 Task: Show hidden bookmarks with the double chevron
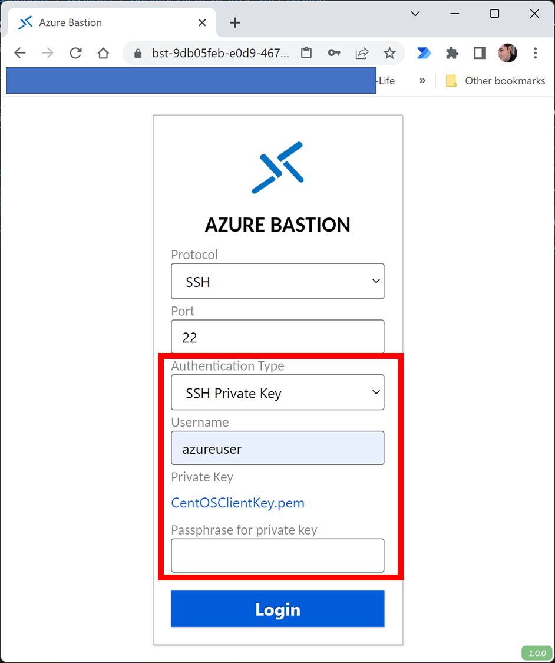(422, 80)
